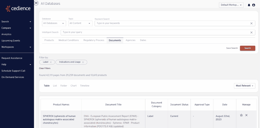The image size is (260, 128).
Task: Click Save Search
Action: 232,48
